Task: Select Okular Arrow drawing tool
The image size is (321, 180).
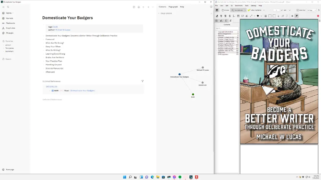Action: [x=251, y=16]
